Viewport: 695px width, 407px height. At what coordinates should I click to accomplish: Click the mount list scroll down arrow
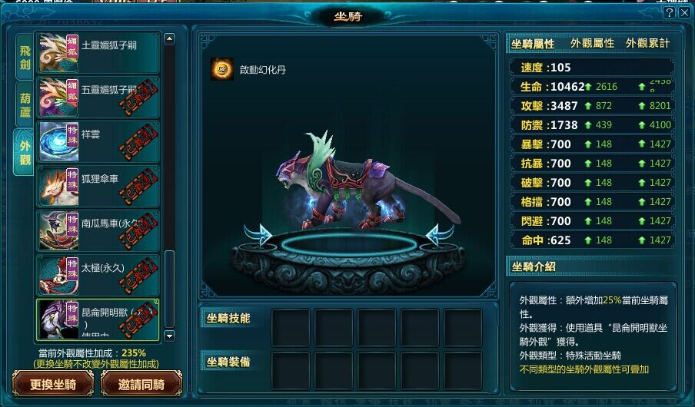[x=169, y=336]
